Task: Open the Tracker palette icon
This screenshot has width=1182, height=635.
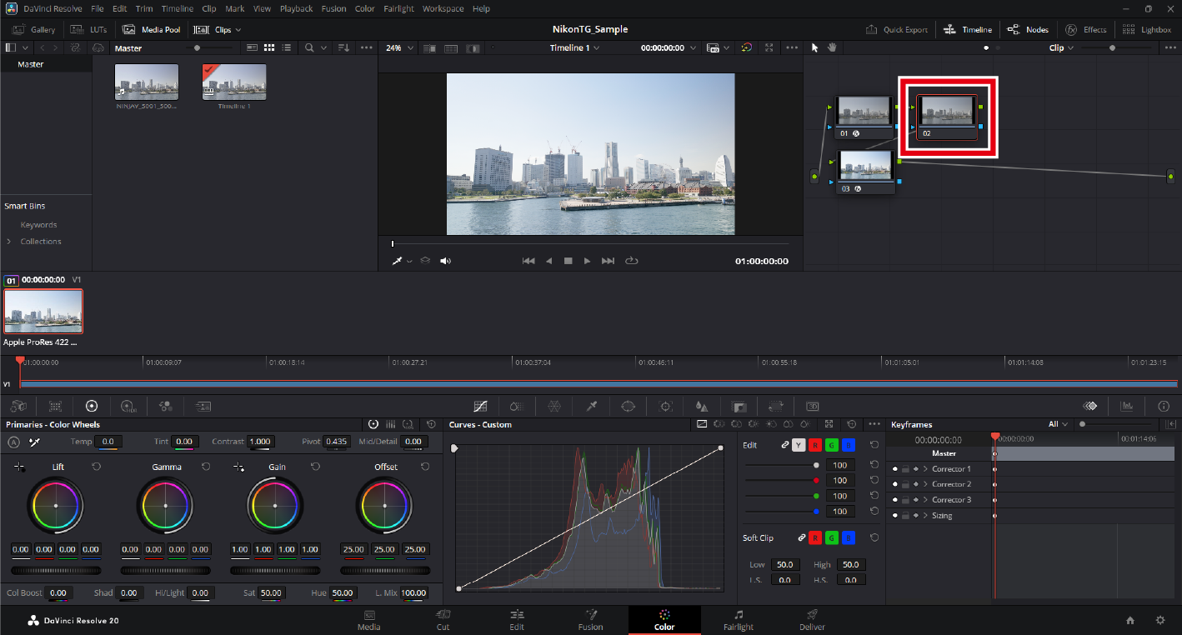Action: 666,406
